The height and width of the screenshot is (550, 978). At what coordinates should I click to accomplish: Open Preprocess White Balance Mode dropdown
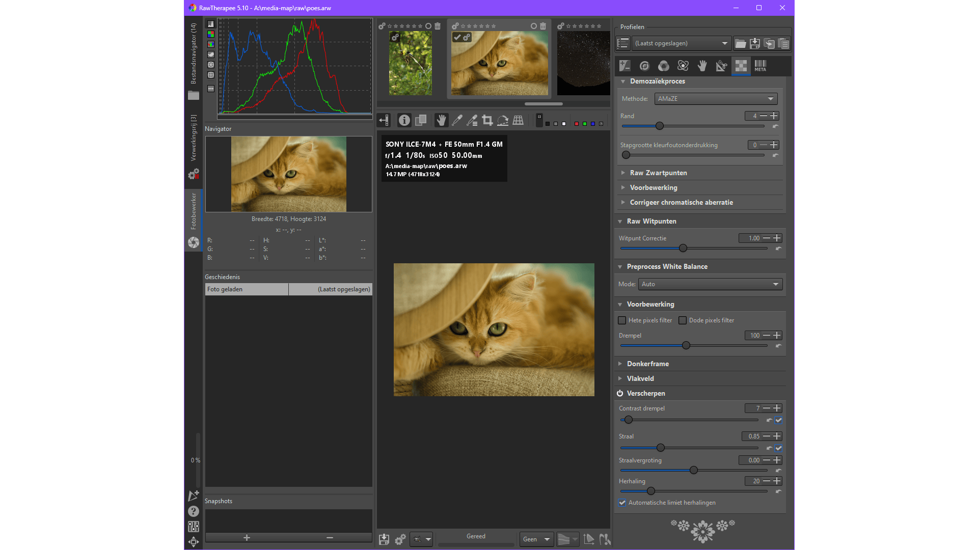point(710,284)
